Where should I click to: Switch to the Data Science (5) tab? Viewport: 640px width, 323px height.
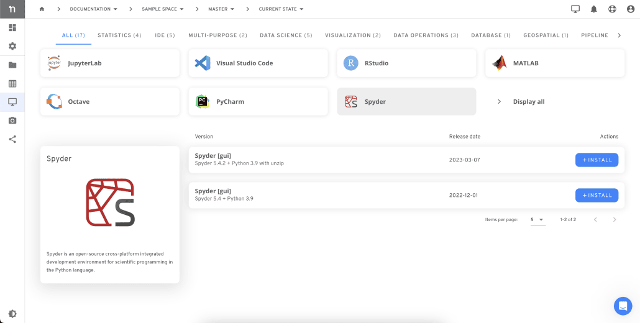[x=286, y=35]
